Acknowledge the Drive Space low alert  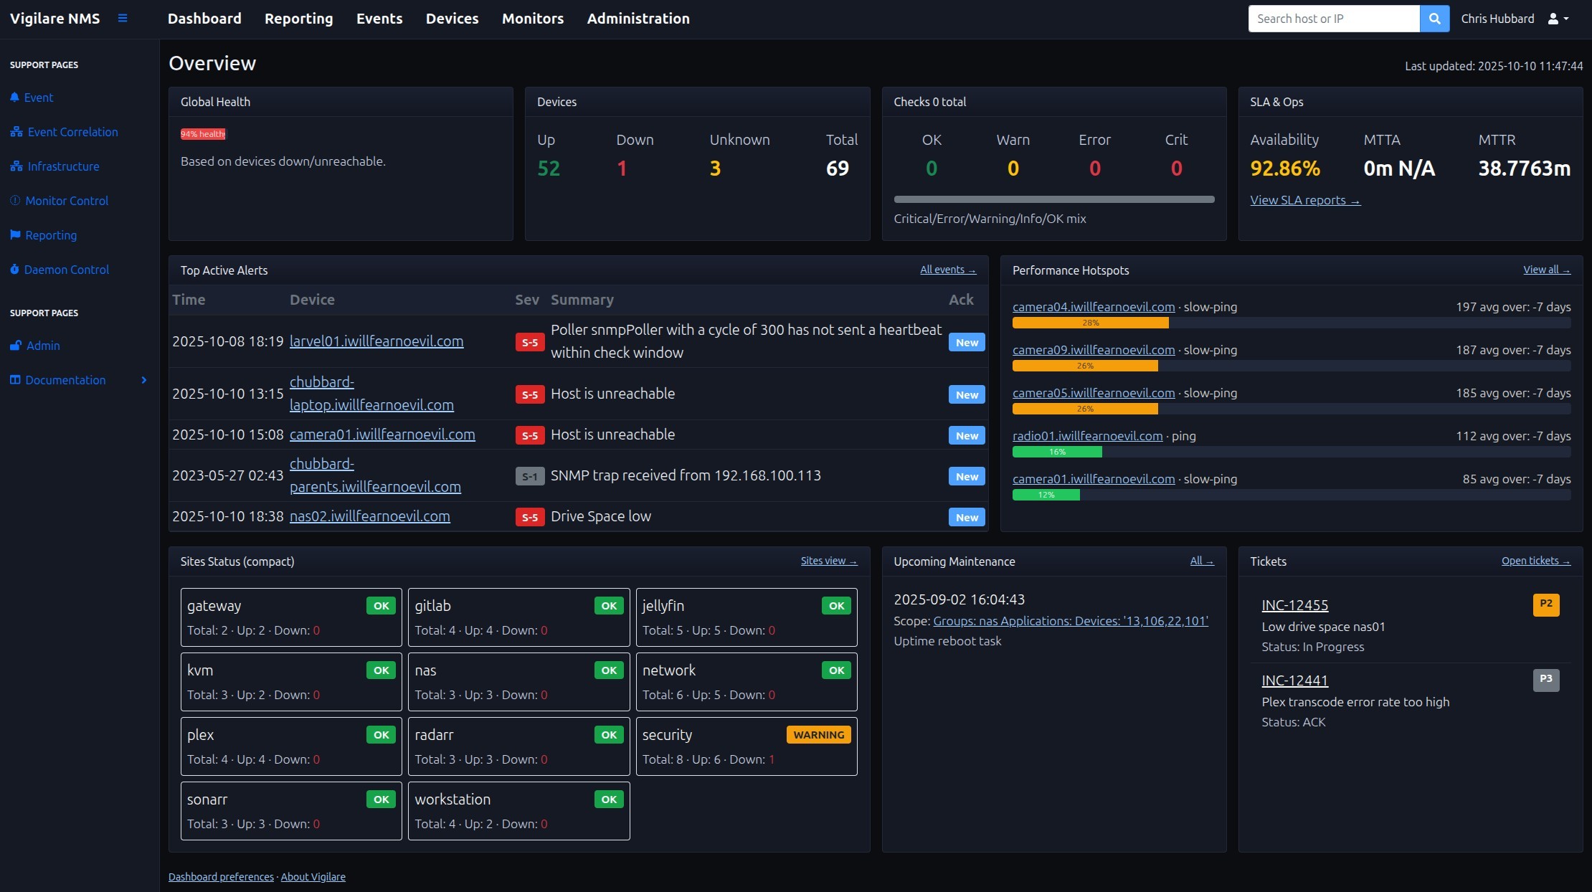(x=966, y=517)
